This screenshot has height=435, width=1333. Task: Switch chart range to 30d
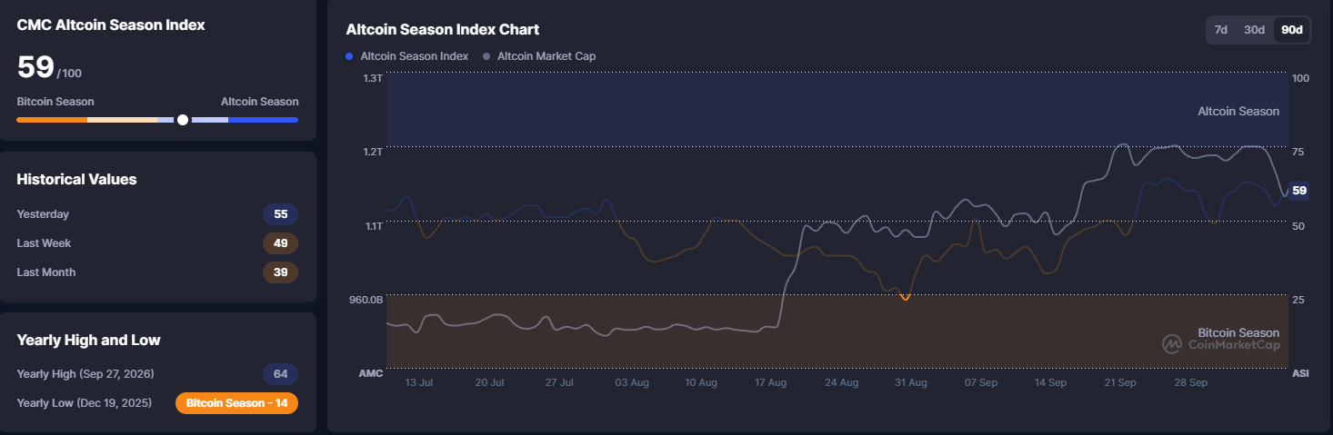click(x=1254, y=30)
